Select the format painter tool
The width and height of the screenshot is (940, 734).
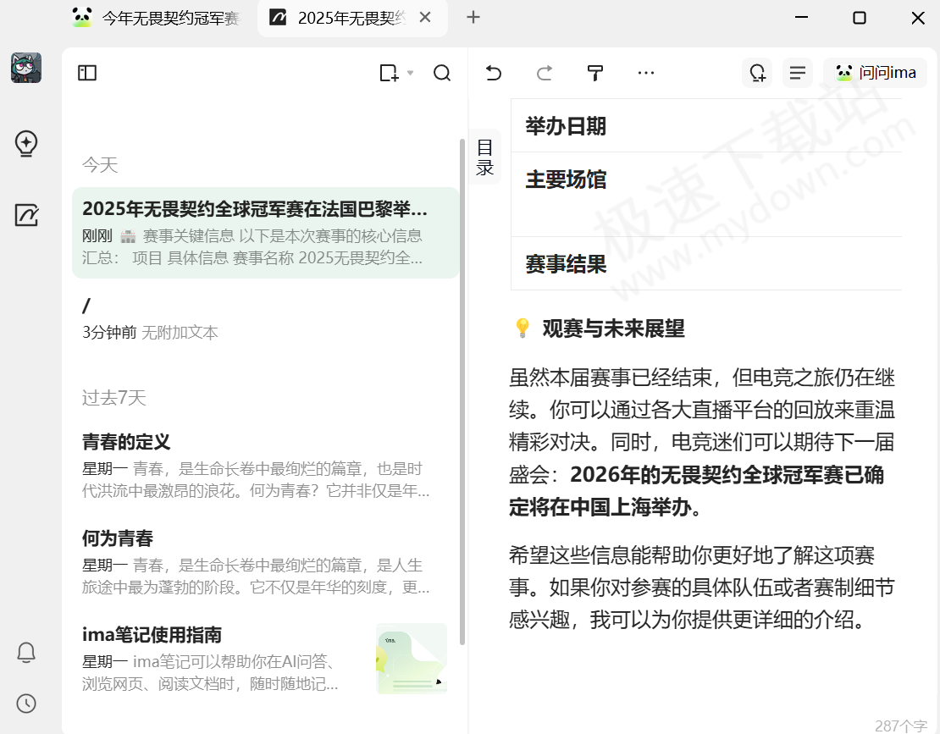tap(595, 74)
